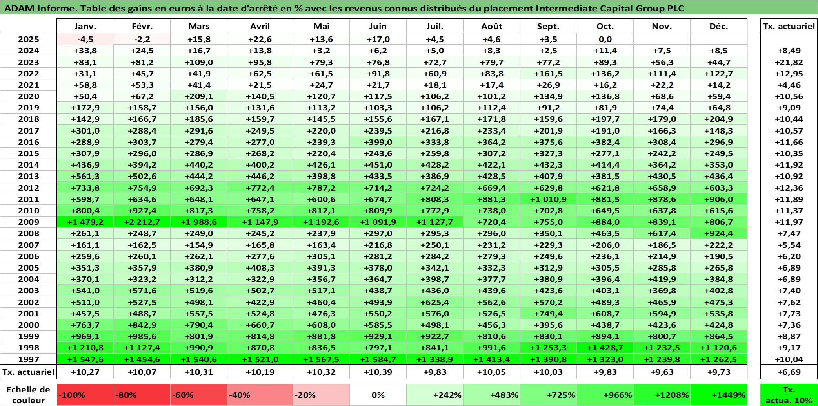
Task: Click the +8,5 cell in December 2024
Action: pos(718,51)
